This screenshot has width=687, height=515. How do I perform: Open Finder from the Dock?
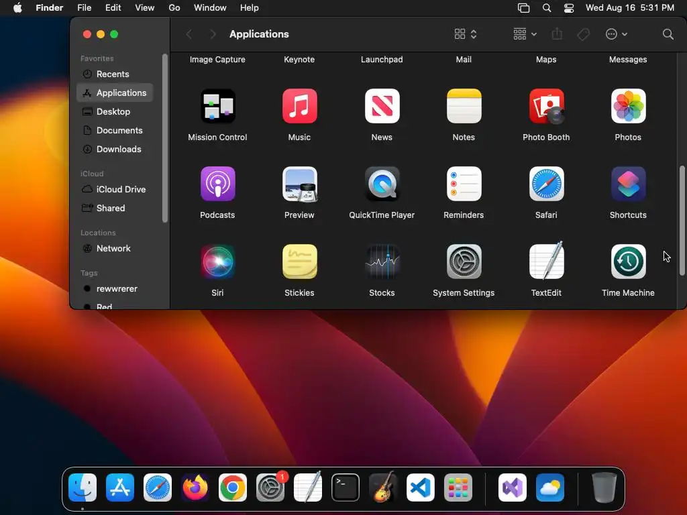83,488
